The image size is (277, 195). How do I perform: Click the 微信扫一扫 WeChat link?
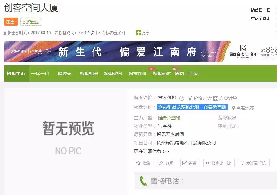(x=260, y=10)
